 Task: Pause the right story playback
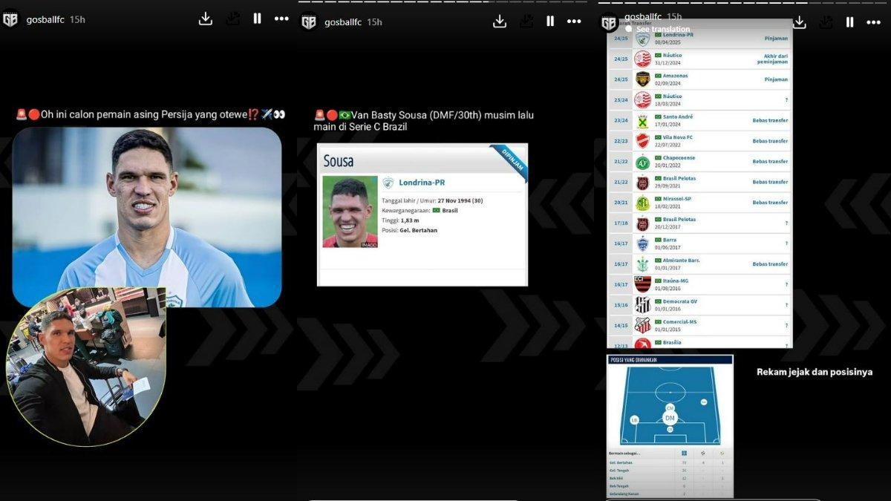(x=849, y=22)
